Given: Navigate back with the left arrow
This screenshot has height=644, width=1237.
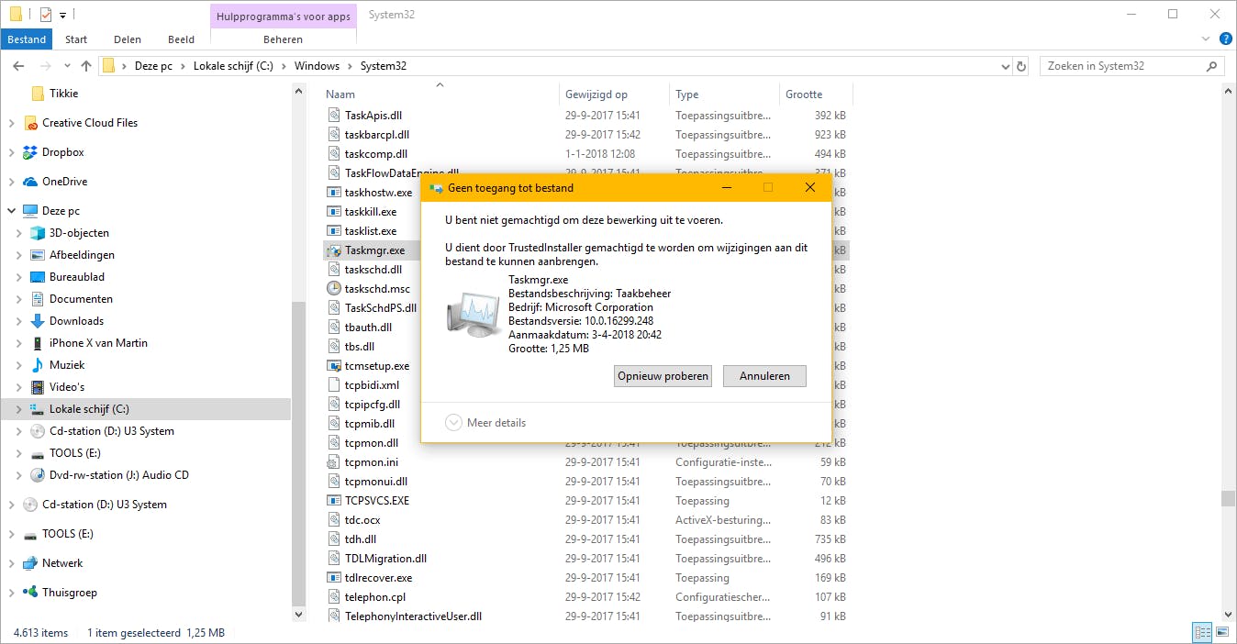Looking at the screenshot, I should point(18,66).
